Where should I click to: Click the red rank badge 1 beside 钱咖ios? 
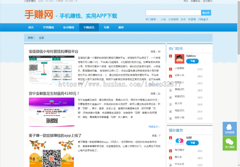(x=171, y=56)
